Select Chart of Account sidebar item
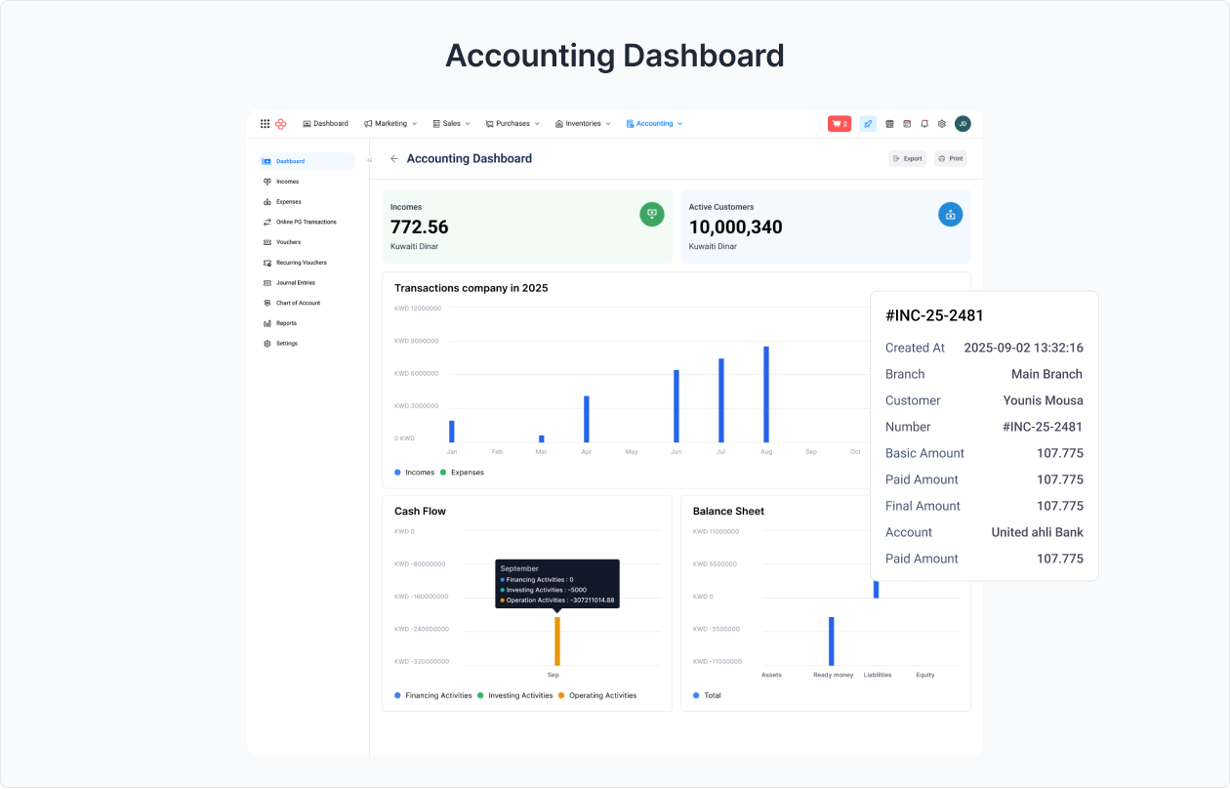 (298, 303)
